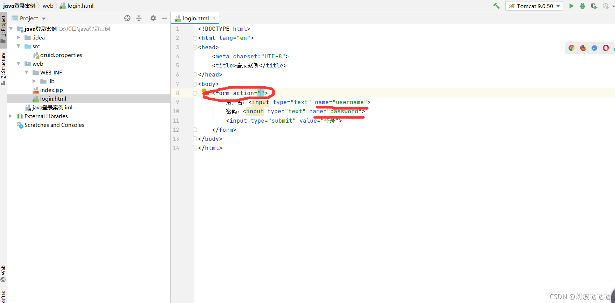This screenshot has height=303, width=615.
Task: Open login.html in Firefox browser icon
Action: 583,48
